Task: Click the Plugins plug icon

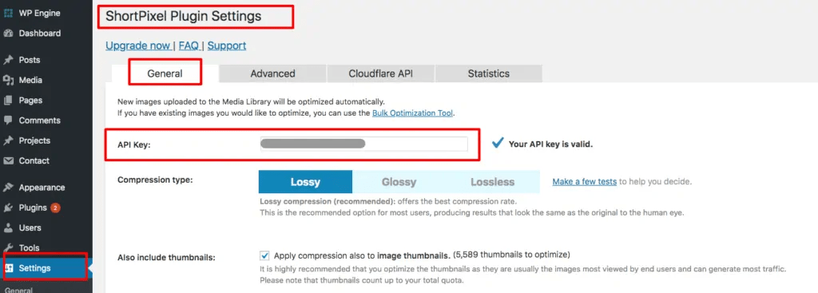Action: click(x=8, y=208)
